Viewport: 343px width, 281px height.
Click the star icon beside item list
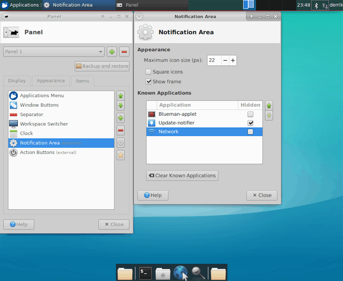(x=120, y=155)
